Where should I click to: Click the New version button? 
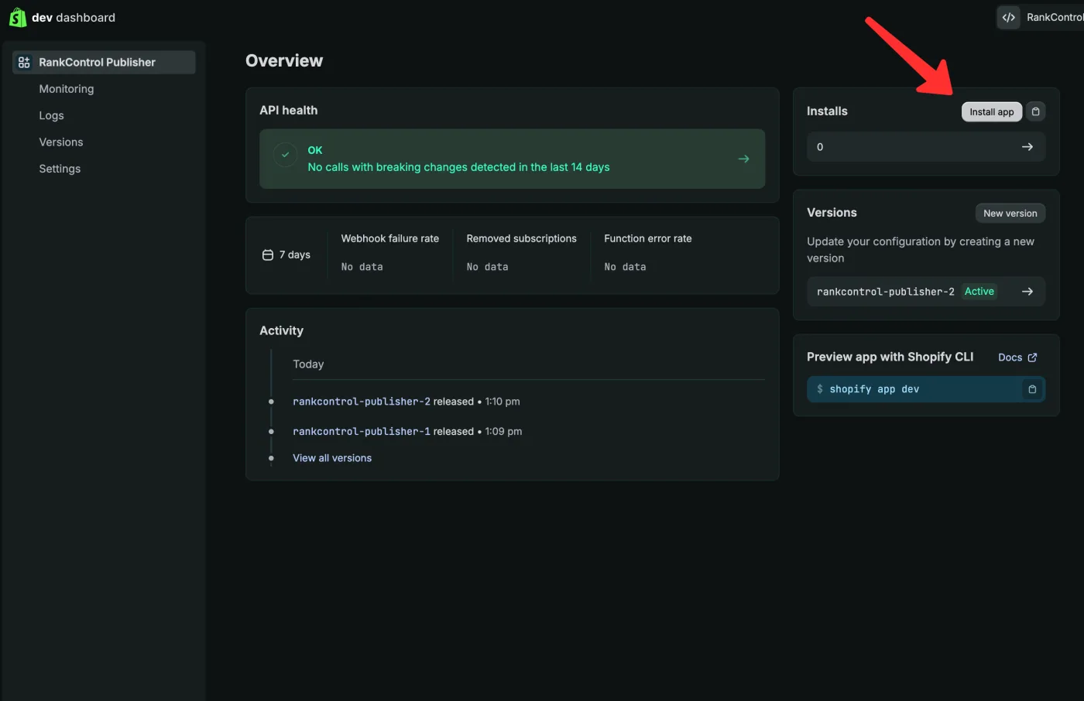1010,214
